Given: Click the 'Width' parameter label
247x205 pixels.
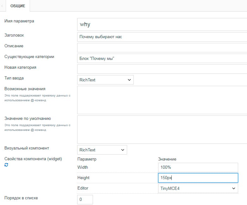Looking at the screenshot, I should [x=83, y=167].
